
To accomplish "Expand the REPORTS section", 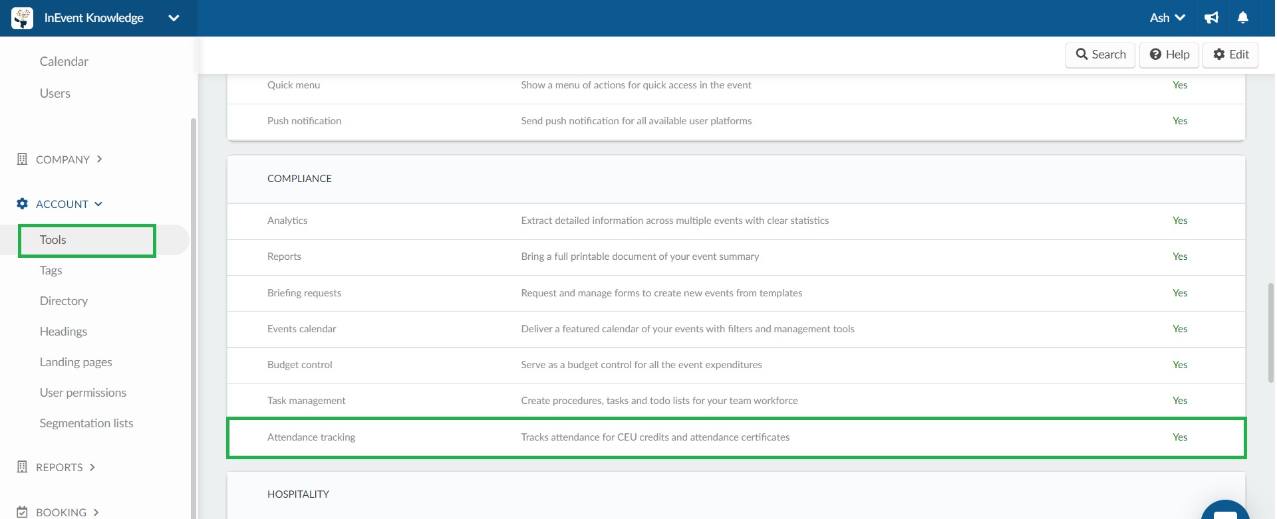I will [66, 467].
